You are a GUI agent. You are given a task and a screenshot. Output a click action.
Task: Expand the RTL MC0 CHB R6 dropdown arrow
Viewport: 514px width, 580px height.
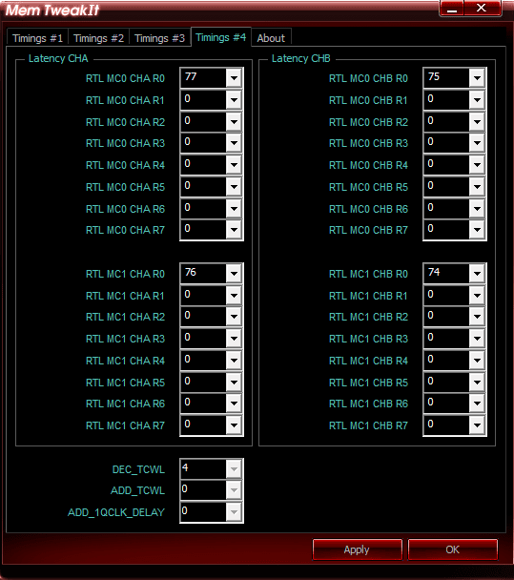477,209
